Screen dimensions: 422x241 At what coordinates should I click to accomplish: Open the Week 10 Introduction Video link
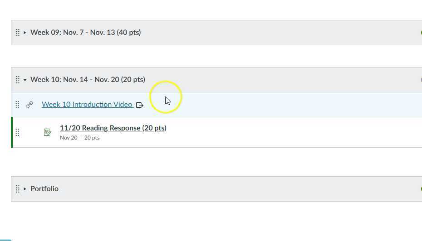87,105
